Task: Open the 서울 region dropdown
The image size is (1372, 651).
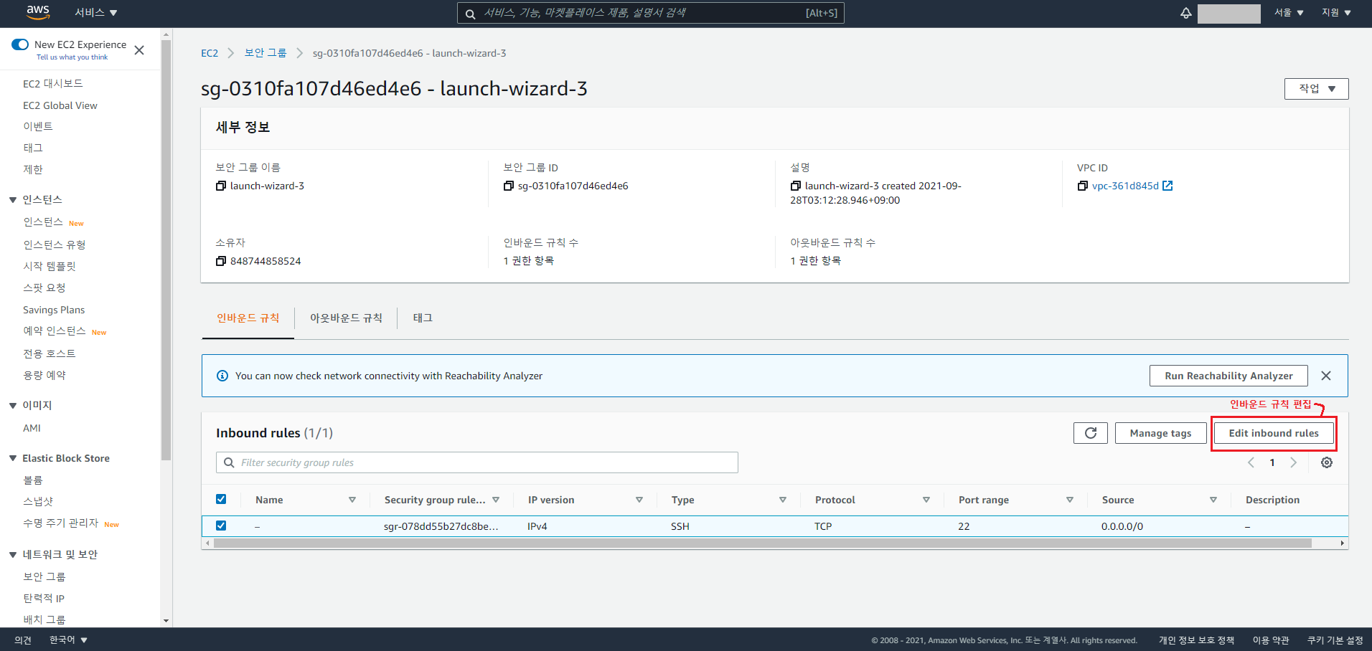Action: 1289,13
